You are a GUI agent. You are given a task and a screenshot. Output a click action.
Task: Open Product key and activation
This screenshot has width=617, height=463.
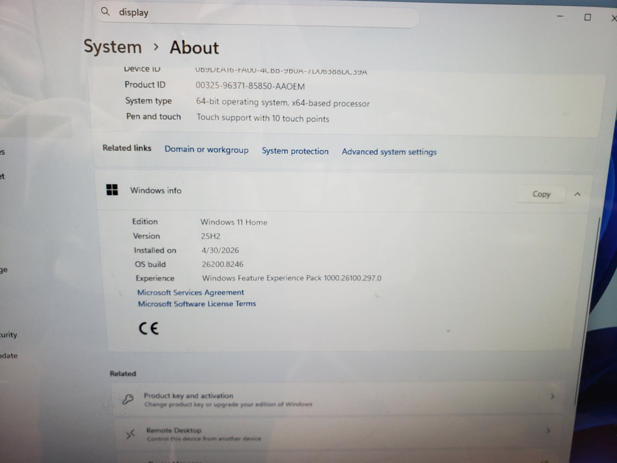pos(338,399)
